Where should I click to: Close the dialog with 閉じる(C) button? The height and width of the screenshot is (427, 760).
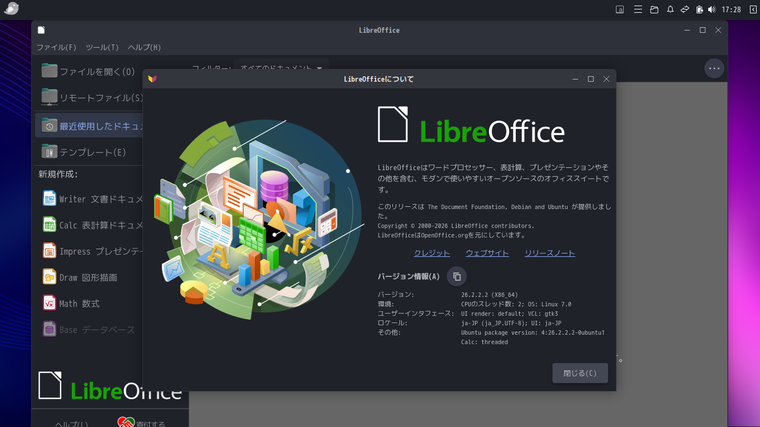point(580,373)
